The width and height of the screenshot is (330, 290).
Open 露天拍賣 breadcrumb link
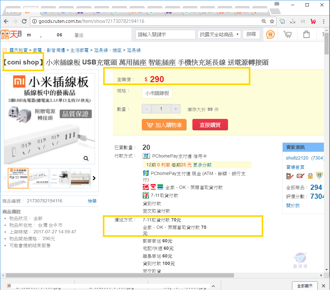[18, 50]
